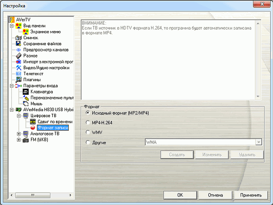Viewport: 273px width, 205px height.
Task: Click the Телетекст TEXT icon
Action: (19, 74)
